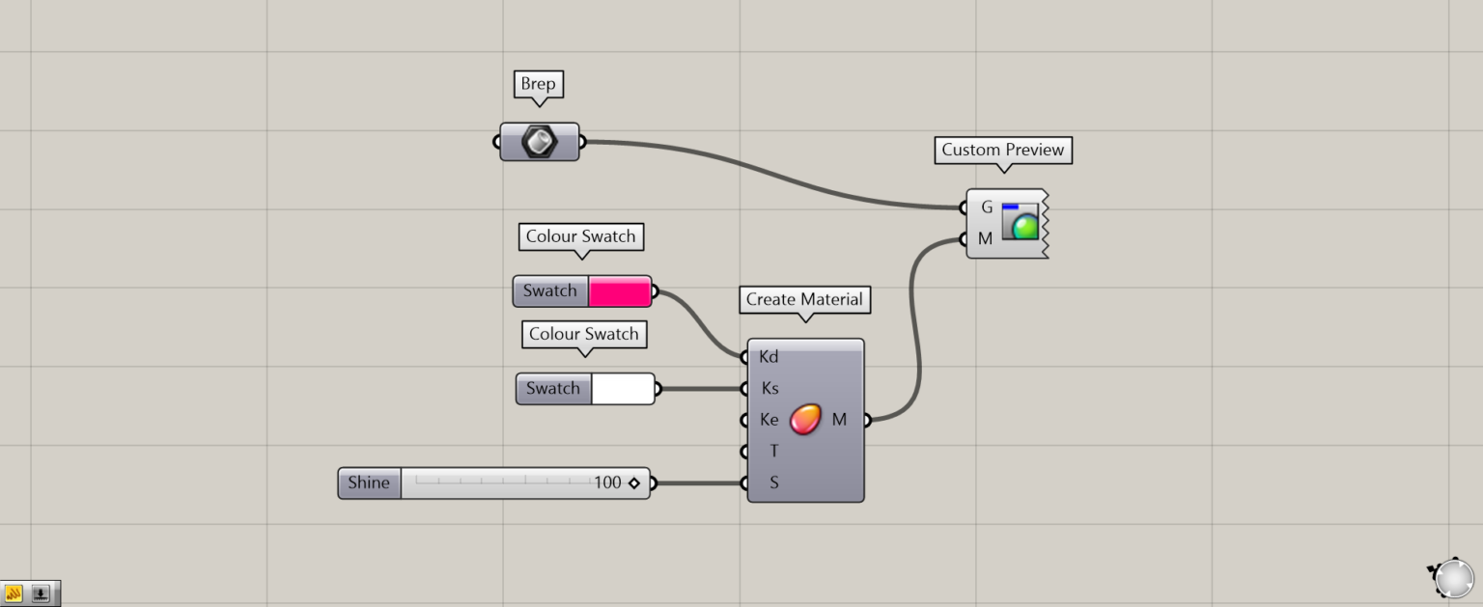Click the Create Material egg-shaped icon
The width and height of the screenshot is (1483, 607).
coord(804,420)
